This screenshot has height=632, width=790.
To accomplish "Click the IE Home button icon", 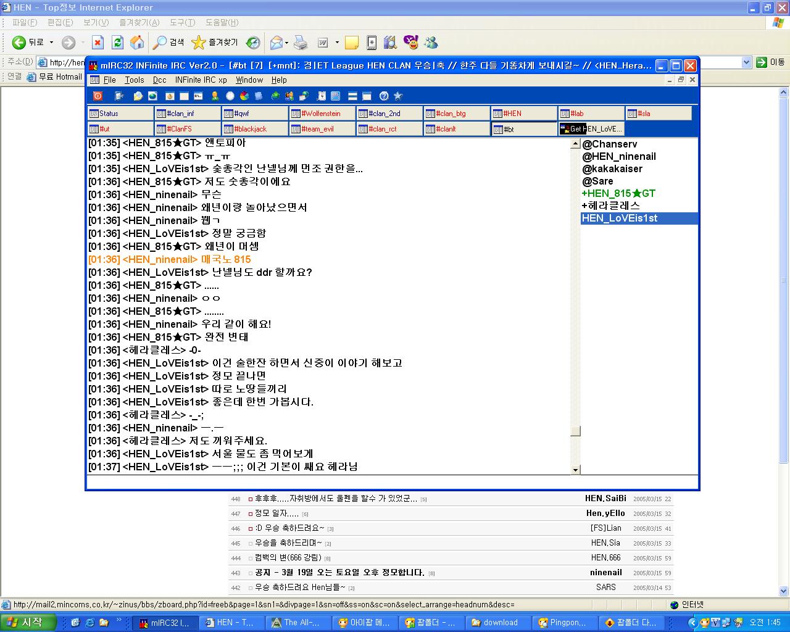I will pos(137,42).
